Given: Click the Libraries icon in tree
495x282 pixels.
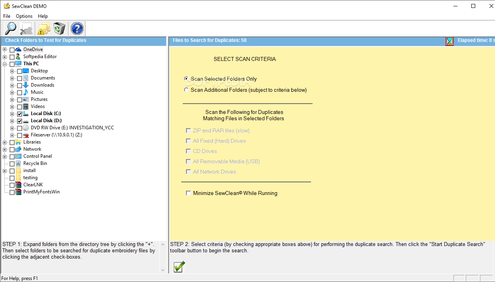Looking at the screenshot, I should (18, 142).
